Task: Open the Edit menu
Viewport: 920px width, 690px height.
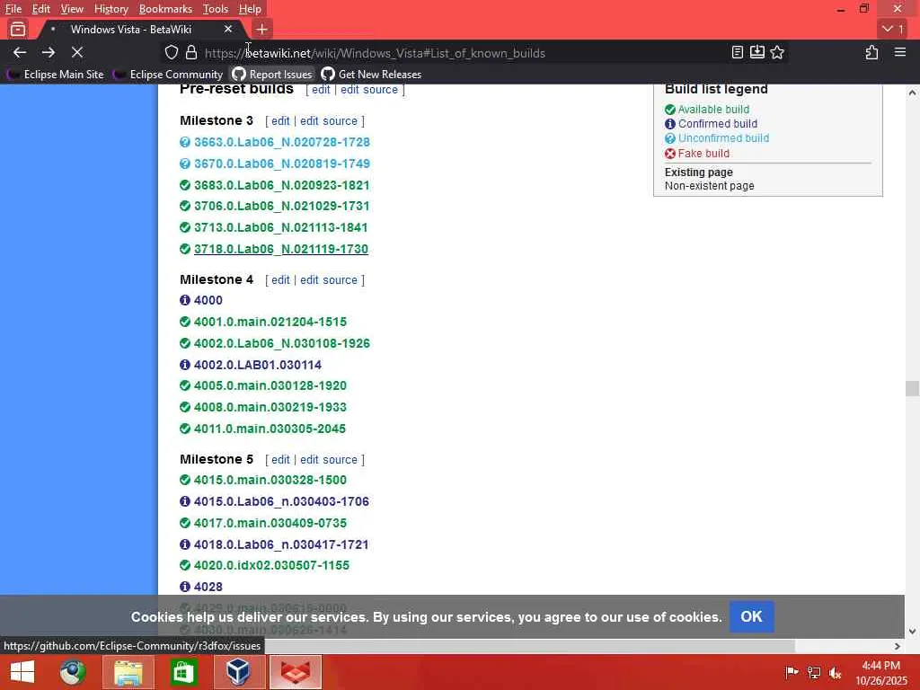Action: click(x=41, y=9)
